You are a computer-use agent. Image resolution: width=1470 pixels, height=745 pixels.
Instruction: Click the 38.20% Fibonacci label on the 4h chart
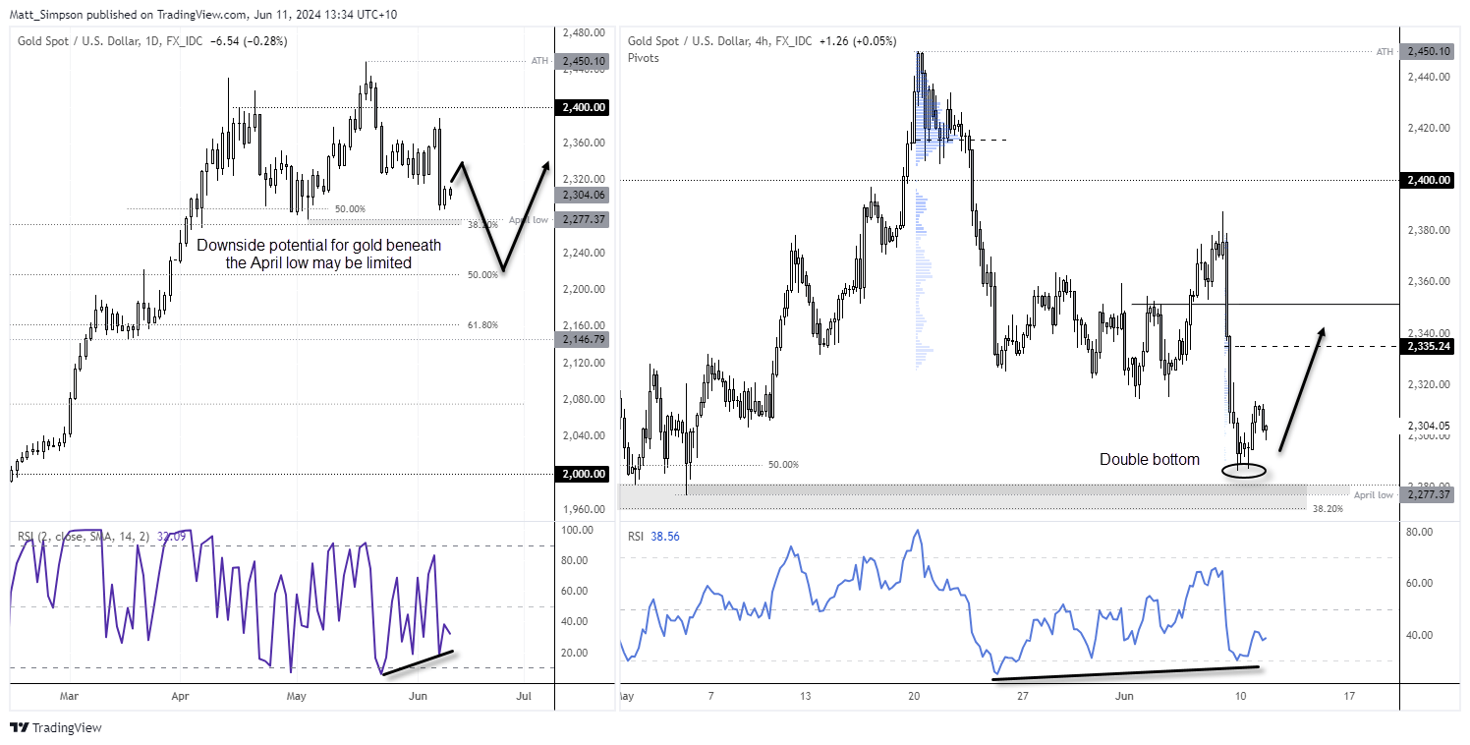1329,509
